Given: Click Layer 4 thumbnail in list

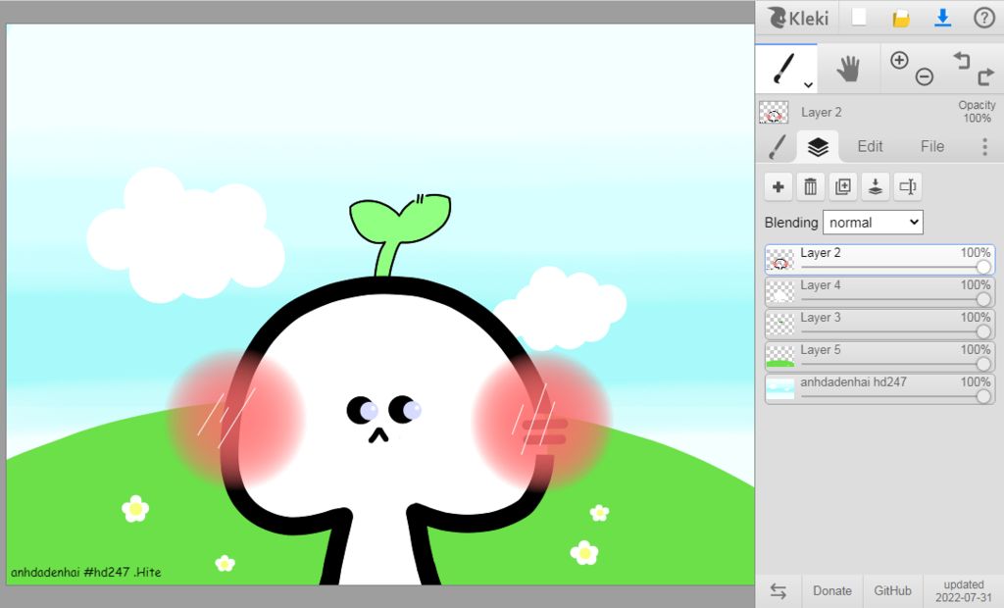Looking at the screenshot, I should 779,291.
